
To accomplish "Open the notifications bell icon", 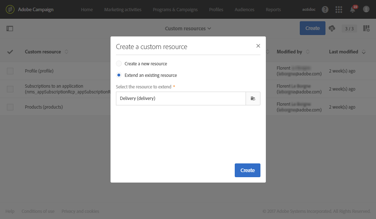I will pyautogui.click(x=353, y=10).
